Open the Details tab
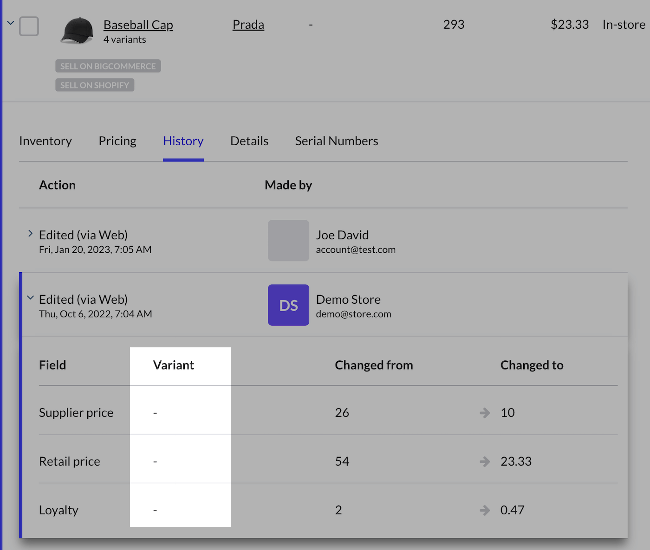650x550 pixels. click(249, 141)
